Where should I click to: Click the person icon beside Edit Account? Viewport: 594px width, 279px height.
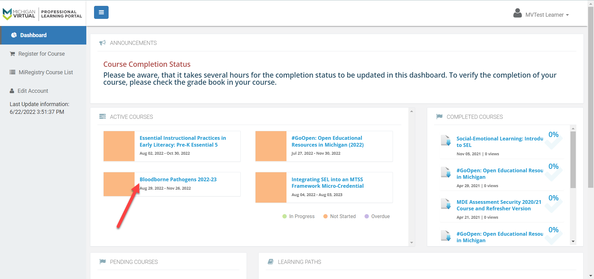(x=12, y=91)
